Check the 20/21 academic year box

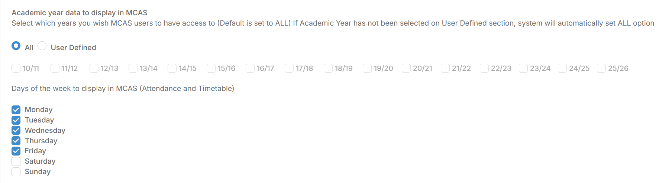click(406, 68)
